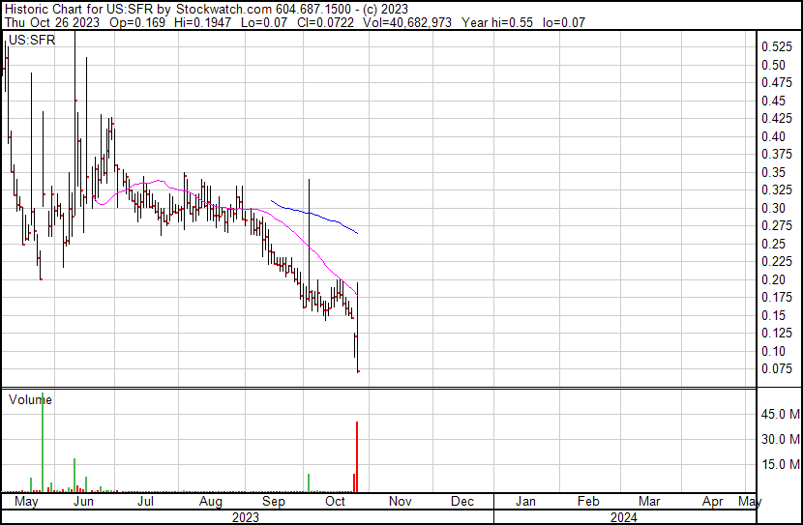Click the blue moving average line
This screenshot has width=803, height=525.
pos(312,214)
